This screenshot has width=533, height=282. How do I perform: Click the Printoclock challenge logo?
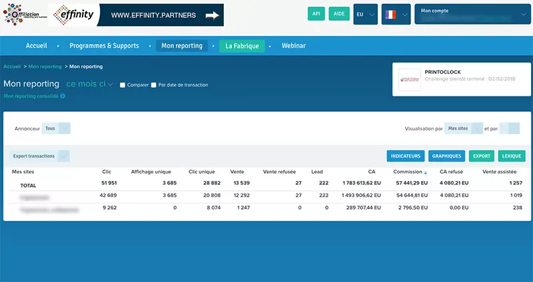click(x=408, y=79)
